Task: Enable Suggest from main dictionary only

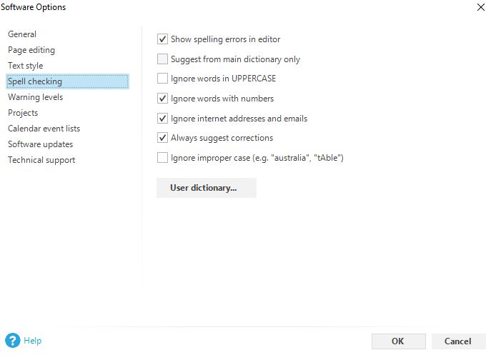Action: pos(162,59)
